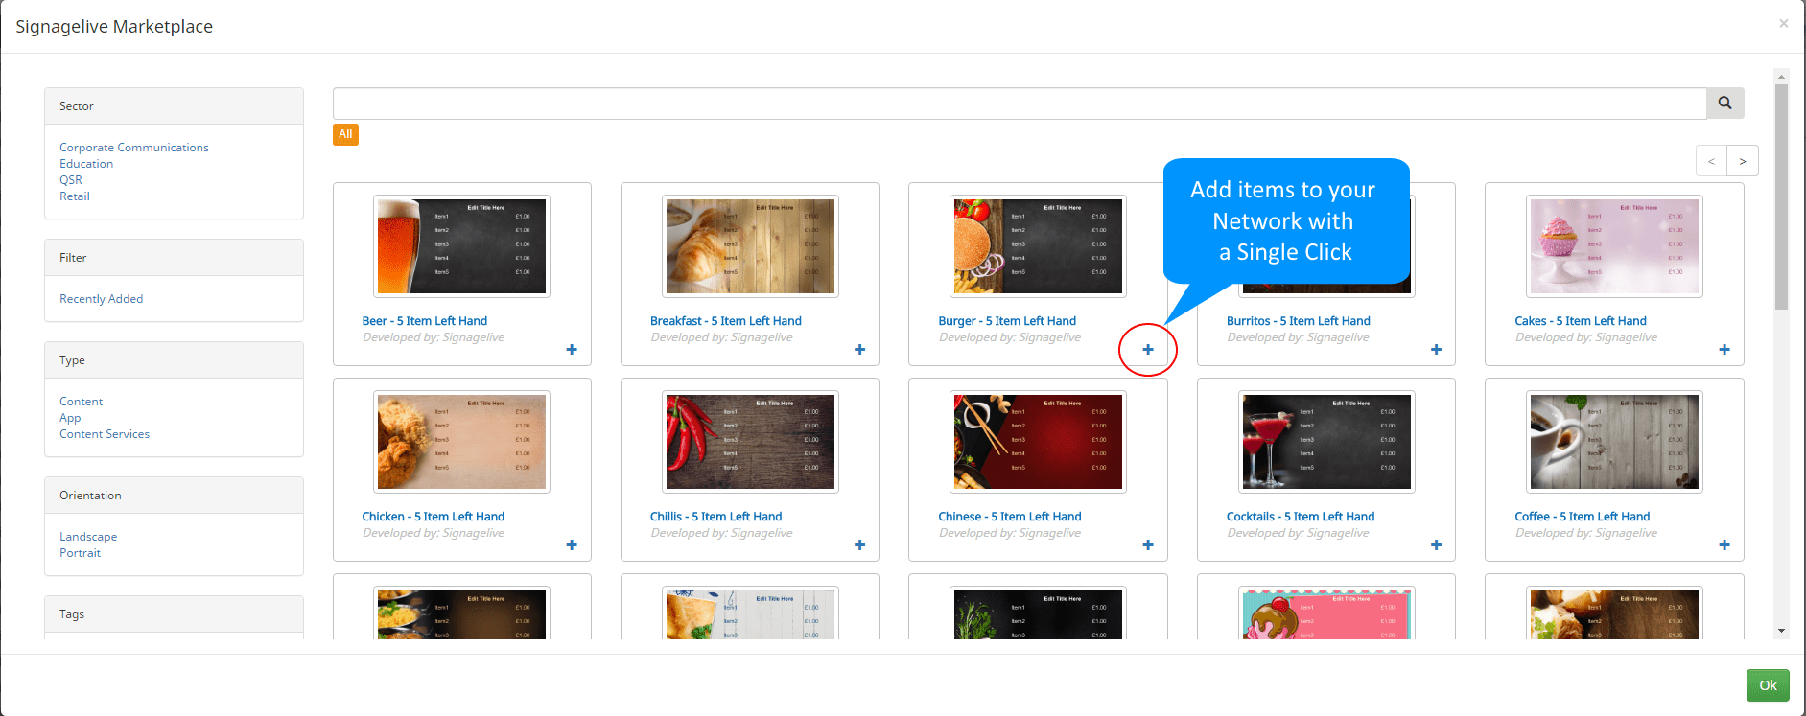This screenshot has height=716, width=1806.
Task: Open the Chinese menu board thumbnail
Action: point(1038,442)
